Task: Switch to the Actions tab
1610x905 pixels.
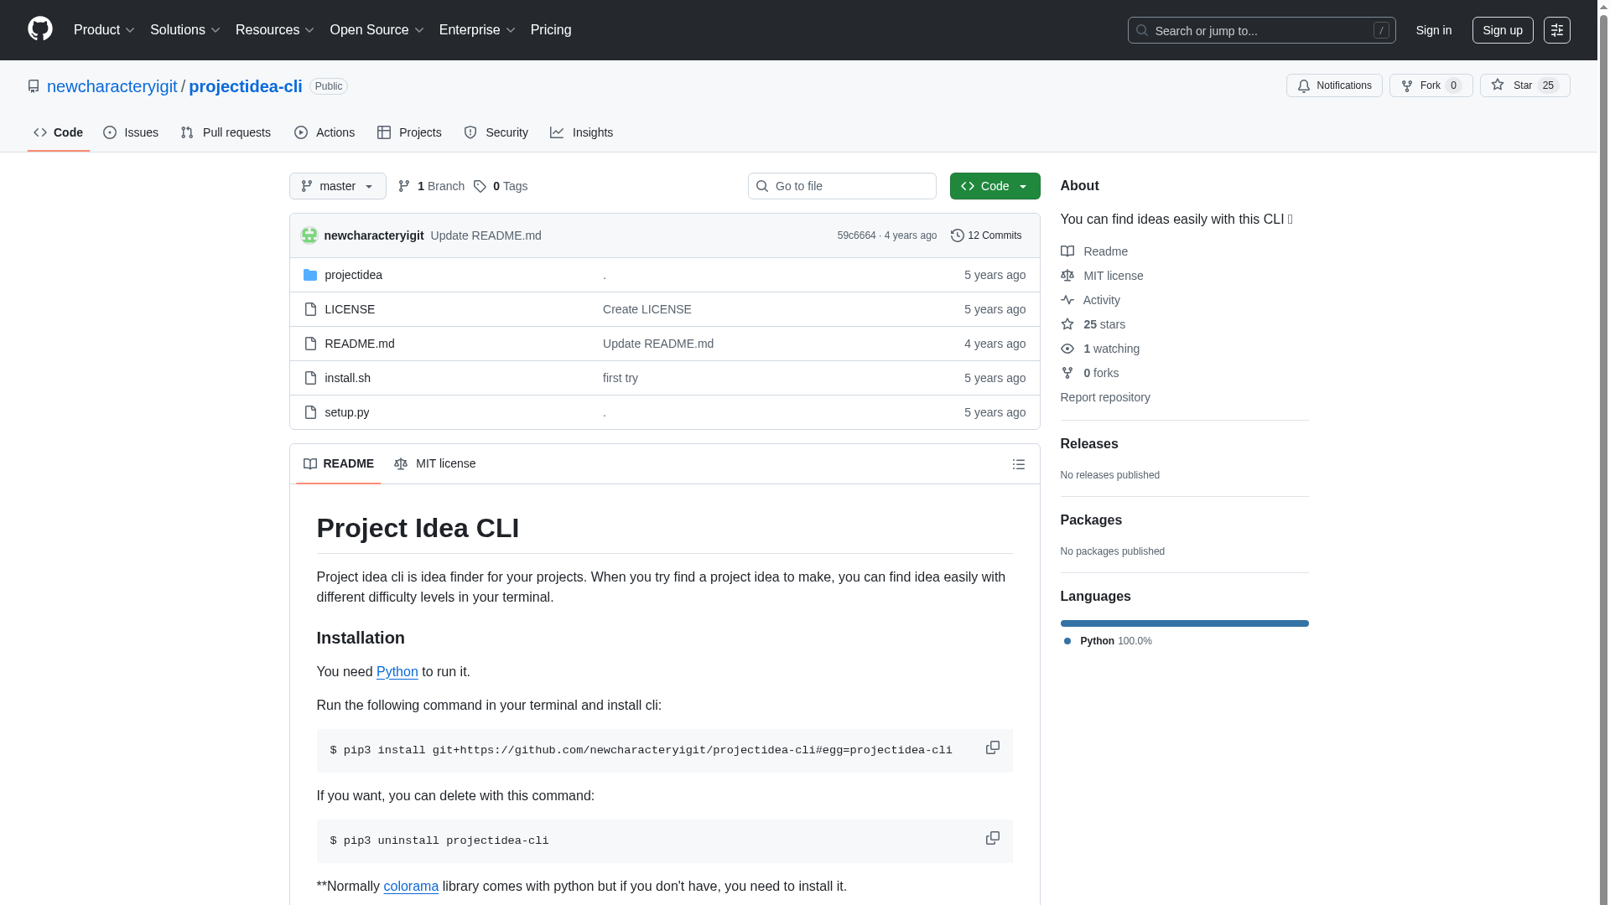Action: (x=325, y=132)
